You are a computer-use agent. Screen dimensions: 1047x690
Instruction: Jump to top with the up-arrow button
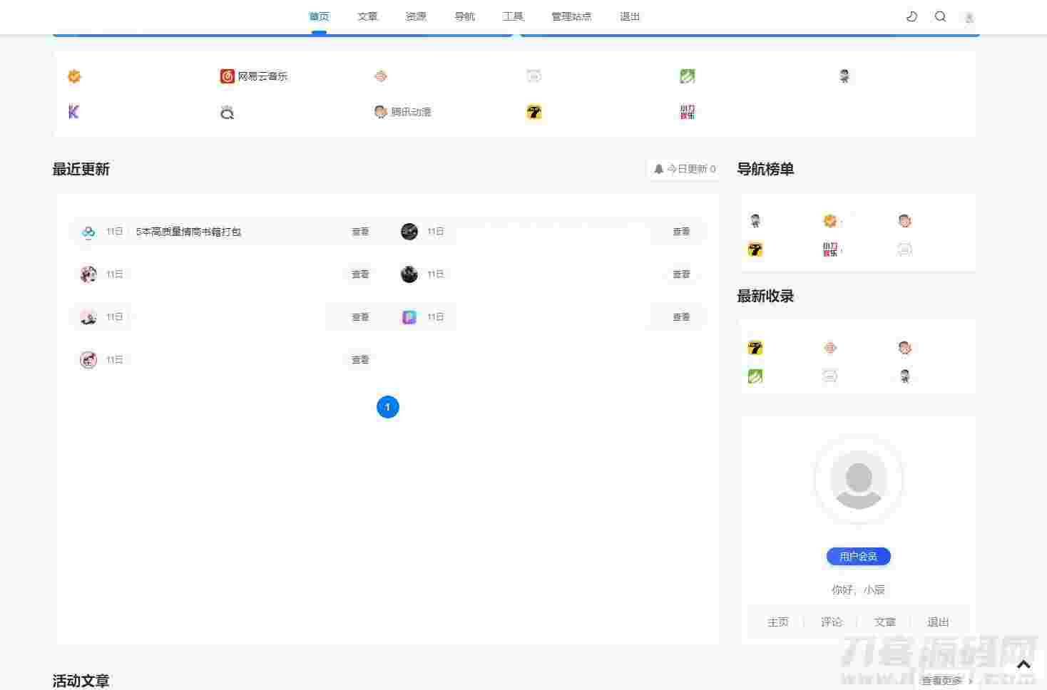pos(1023,664)
